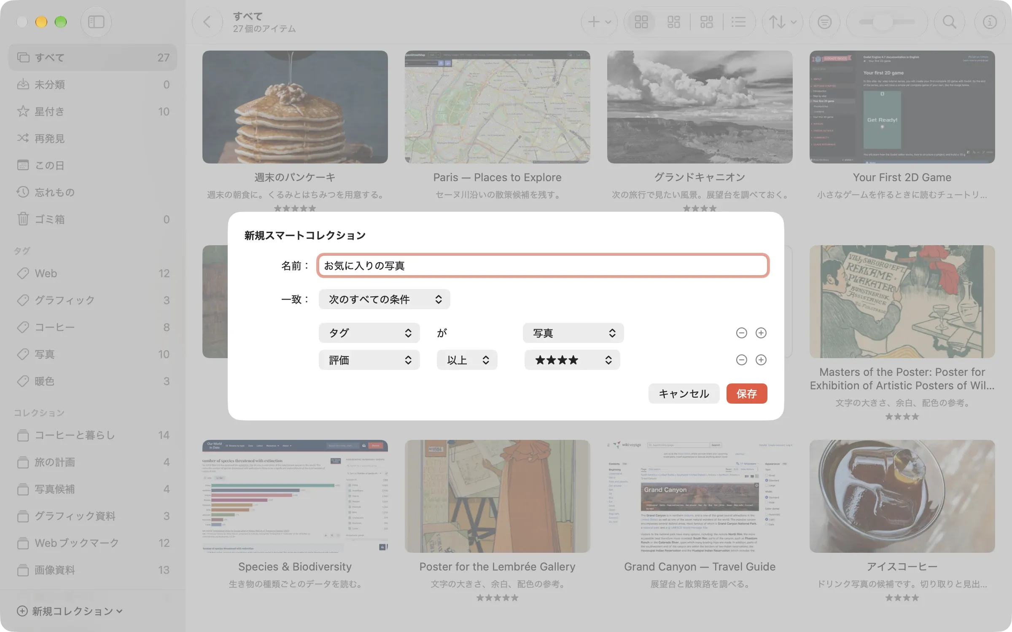
Task: Show 星付き starred items
Action: 93,112
